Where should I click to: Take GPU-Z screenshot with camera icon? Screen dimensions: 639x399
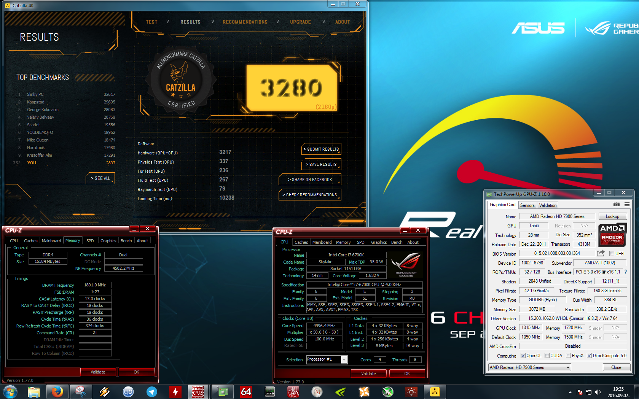(616, 205)
